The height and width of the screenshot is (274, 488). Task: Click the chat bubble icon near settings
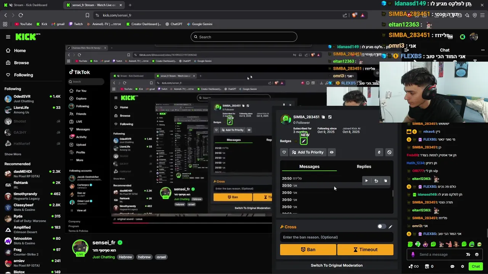(453, 266)
